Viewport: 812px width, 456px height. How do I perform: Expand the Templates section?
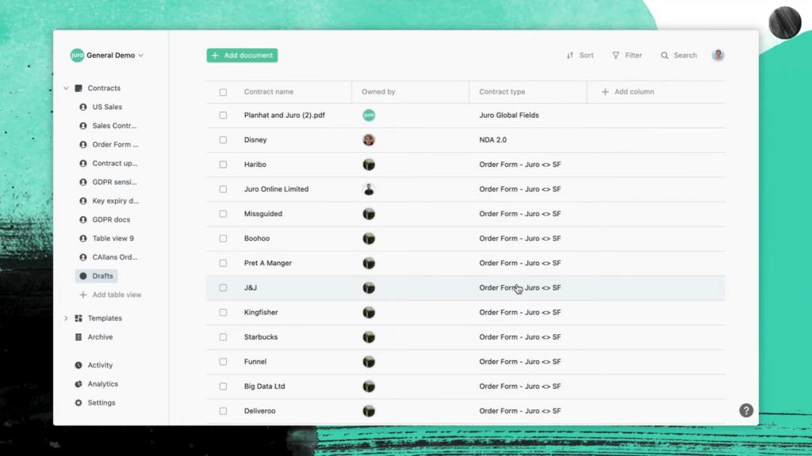66,317
